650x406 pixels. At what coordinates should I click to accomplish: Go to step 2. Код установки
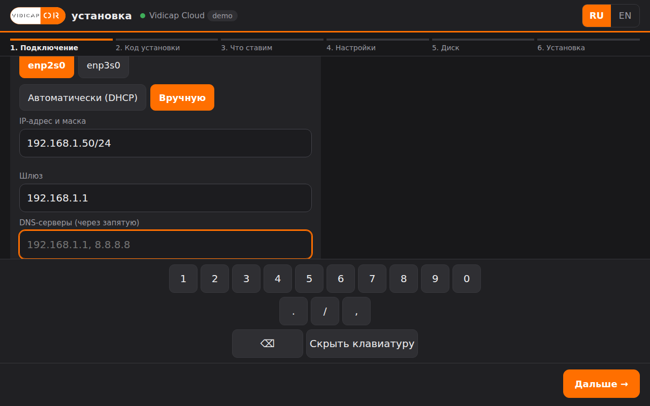tap(167, 46)
